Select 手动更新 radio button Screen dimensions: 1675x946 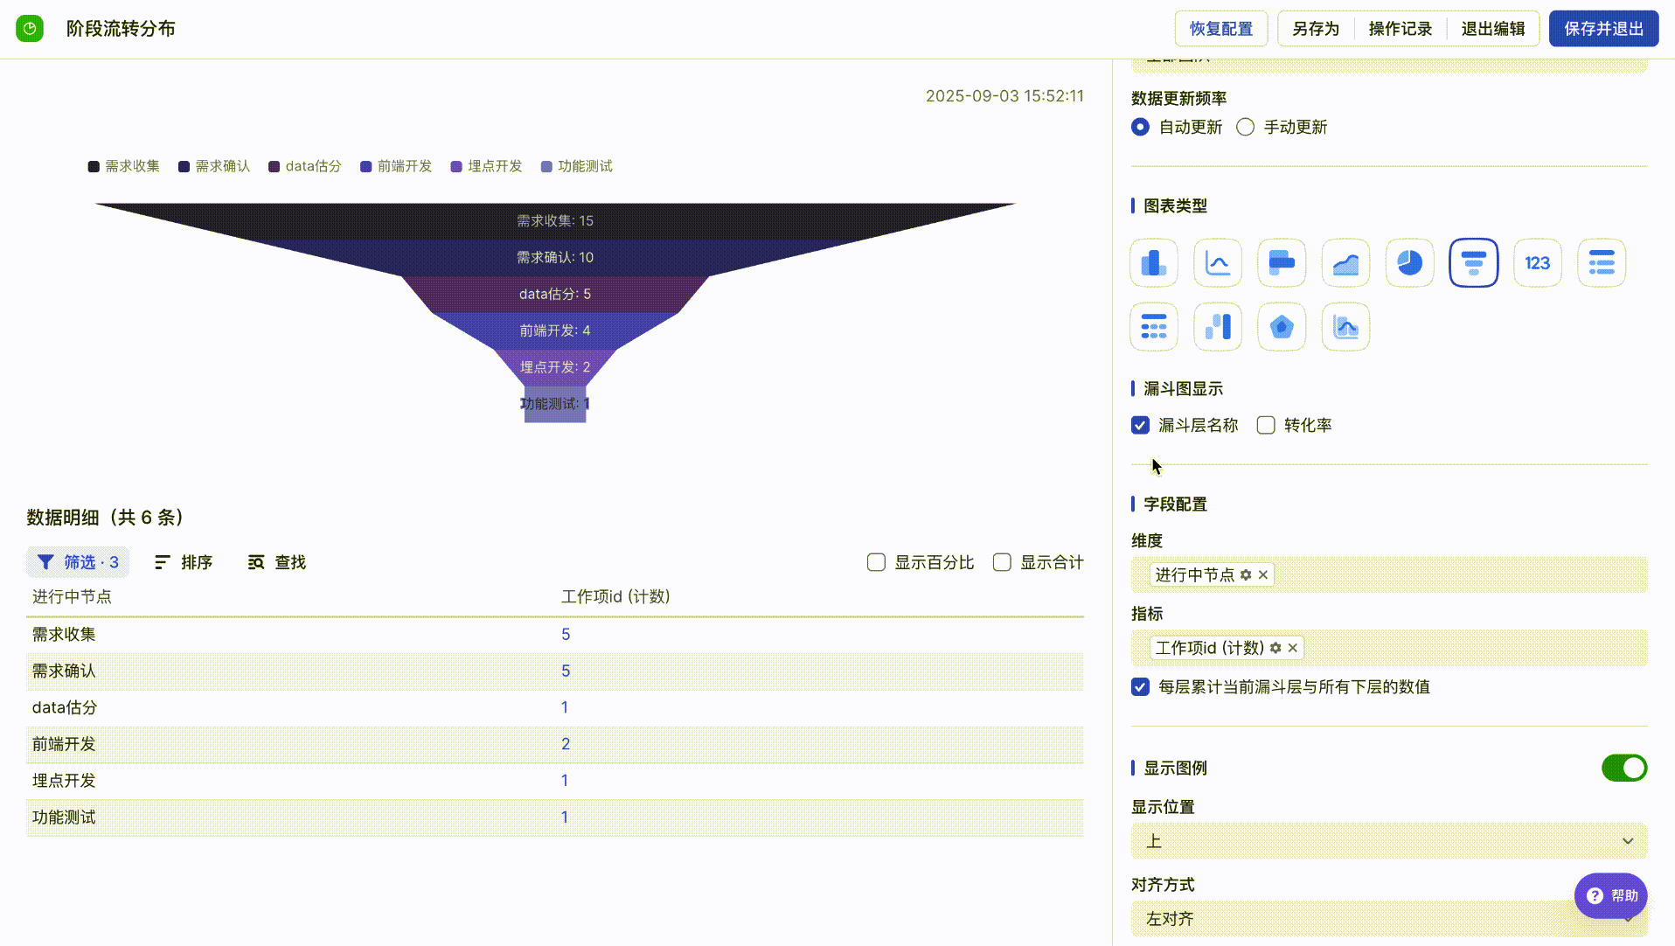pos(1245,127)
